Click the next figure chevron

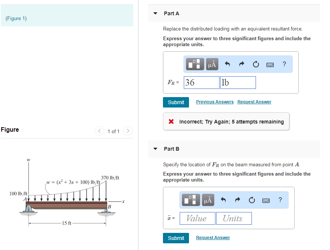click(127, 131)
